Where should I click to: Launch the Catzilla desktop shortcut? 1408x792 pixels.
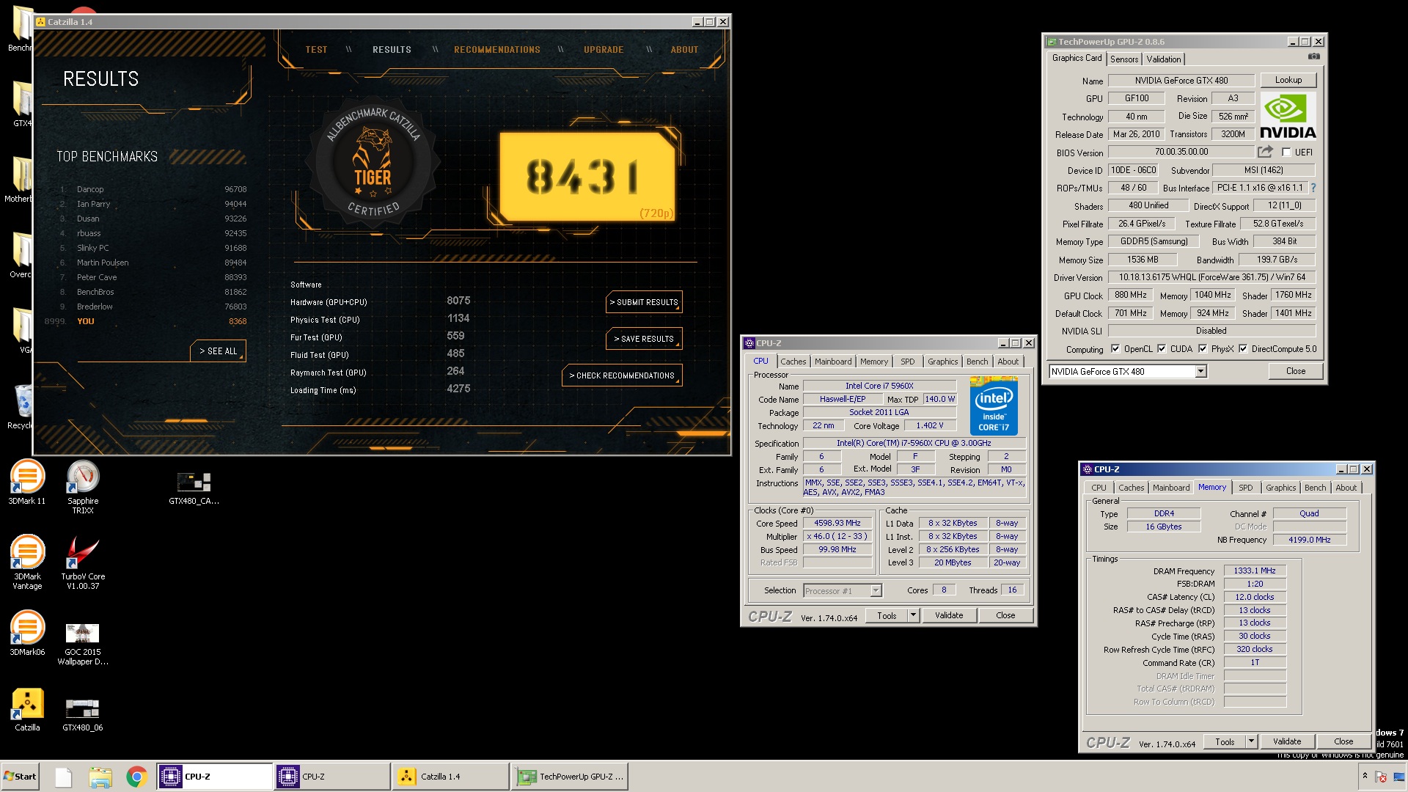(x=27, y=709)
